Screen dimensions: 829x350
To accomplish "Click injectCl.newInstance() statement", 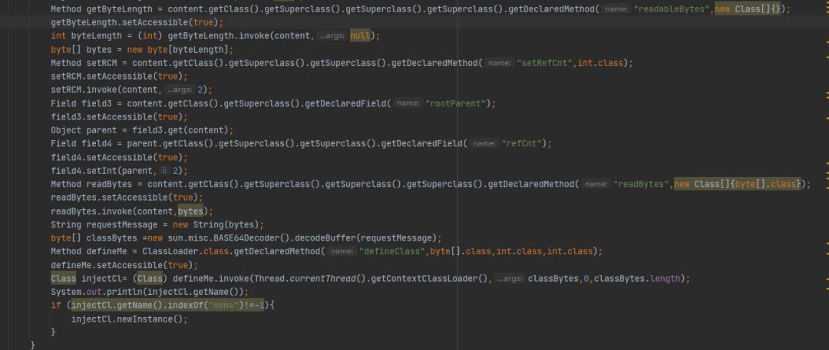I will 130,319.
